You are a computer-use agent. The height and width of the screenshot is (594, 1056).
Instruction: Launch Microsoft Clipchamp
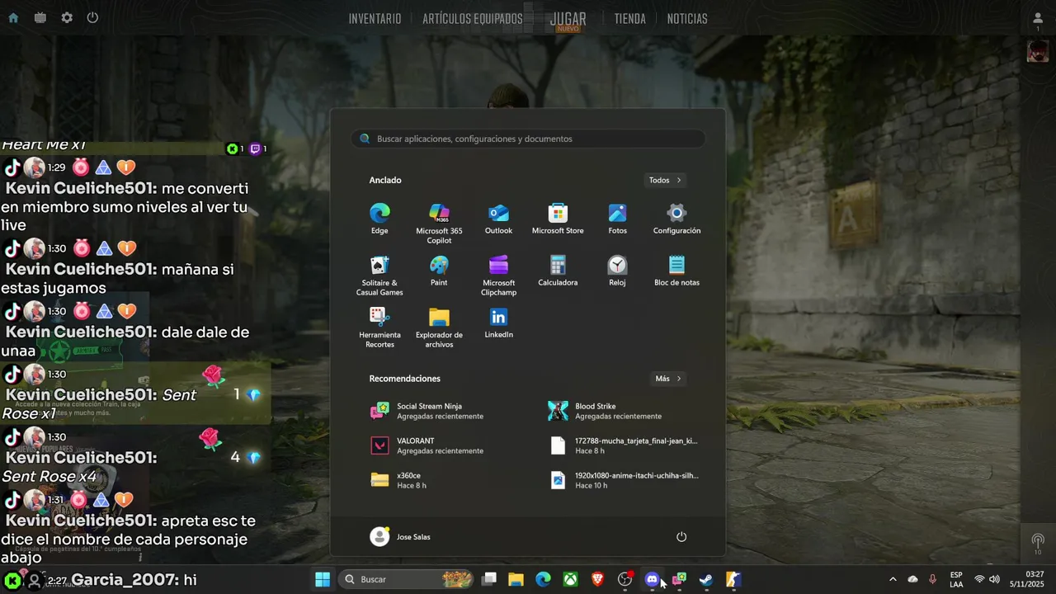[x=498, y=276]
